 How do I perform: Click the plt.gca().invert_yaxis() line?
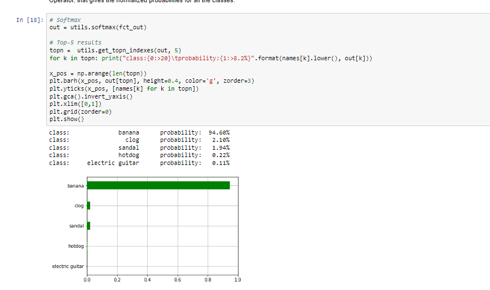pyautogui.click(x=90, y=96)
